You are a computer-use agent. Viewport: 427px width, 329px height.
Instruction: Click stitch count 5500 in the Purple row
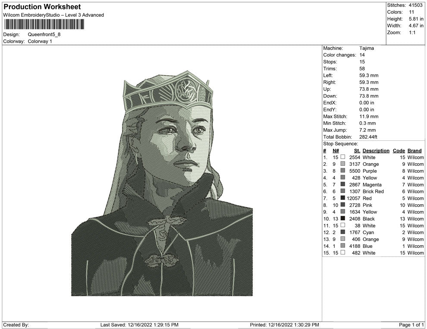click(355, 171)
